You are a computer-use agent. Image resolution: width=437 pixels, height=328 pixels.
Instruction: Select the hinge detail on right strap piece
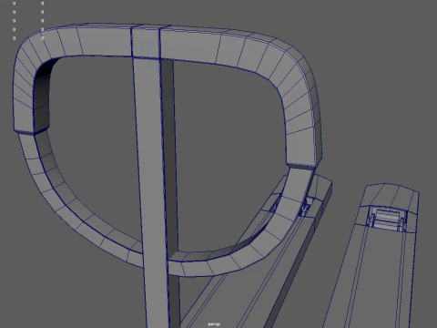point(387,218)
